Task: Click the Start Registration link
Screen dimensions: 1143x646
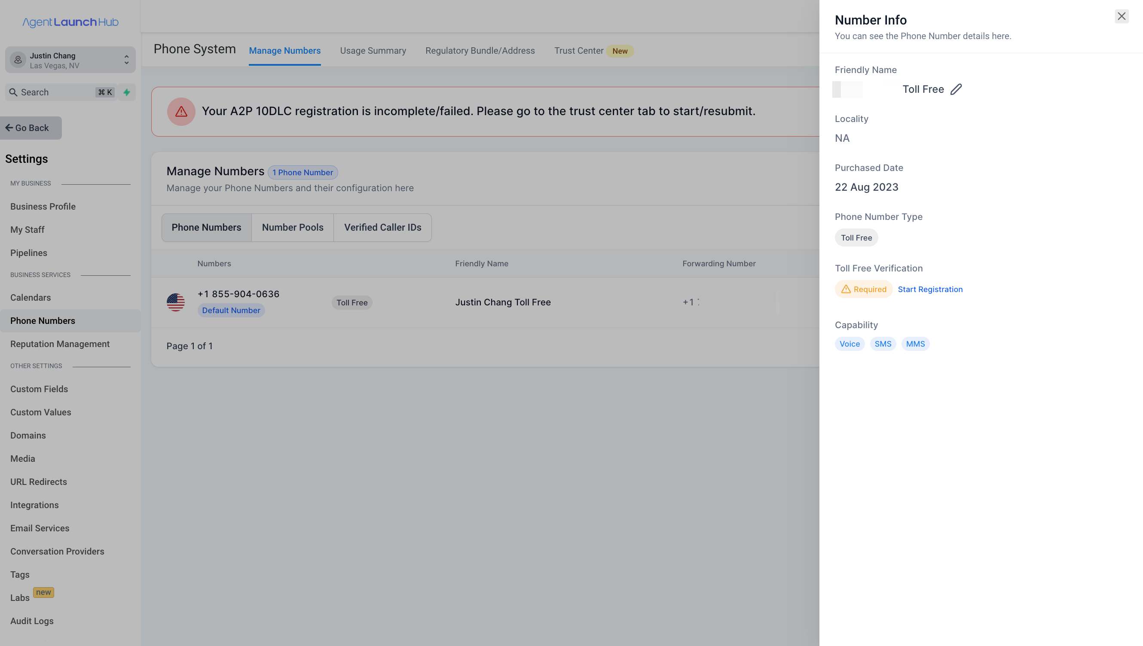Action: (x=930, y=289)
